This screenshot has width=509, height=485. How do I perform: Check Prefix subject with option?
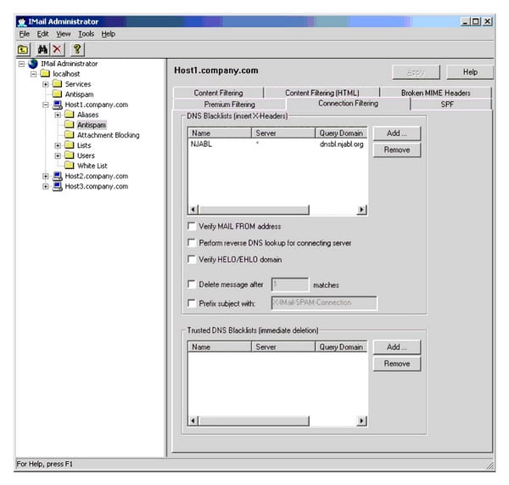(192, 303)
